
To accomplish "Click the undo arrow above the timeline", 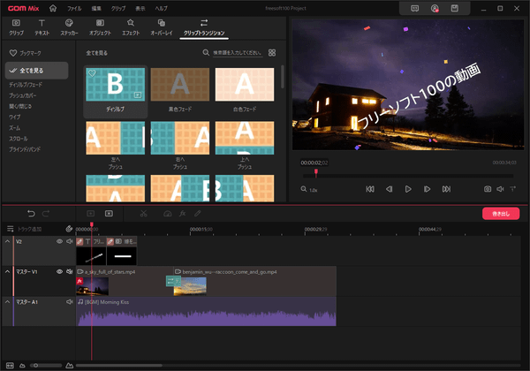I will 32,213.
